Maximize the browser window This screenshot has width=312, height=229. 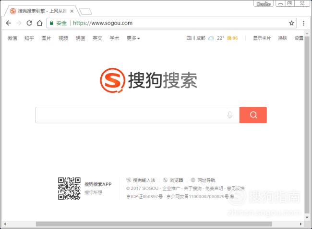[x=290, y=3]
